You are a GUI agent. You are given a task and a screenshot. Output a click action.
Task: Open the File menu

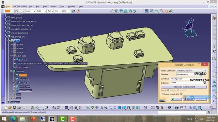tap(31, 6)
